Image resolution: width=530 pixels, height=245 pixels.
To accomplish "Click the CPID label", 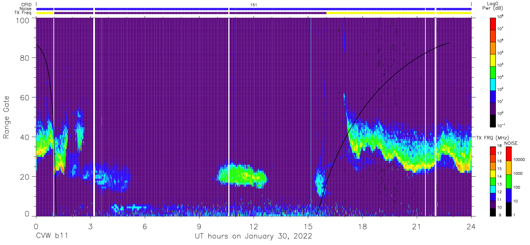I will click(26, 4).
